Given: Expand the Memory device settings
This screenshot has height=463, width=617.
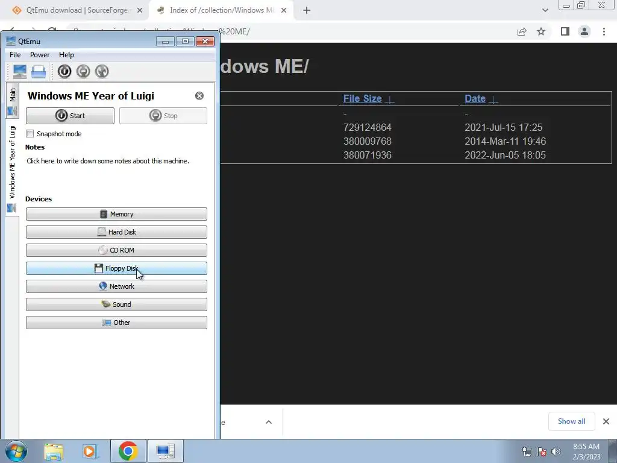Looking at the screenshot, I should tap(116, 214).
